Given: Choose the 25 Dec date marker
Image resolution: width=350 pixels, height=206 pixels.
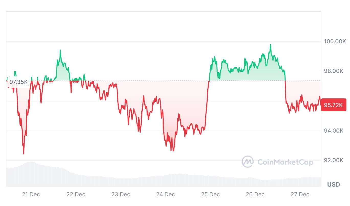Looking at the screenshot, I should tap(210, 195).
